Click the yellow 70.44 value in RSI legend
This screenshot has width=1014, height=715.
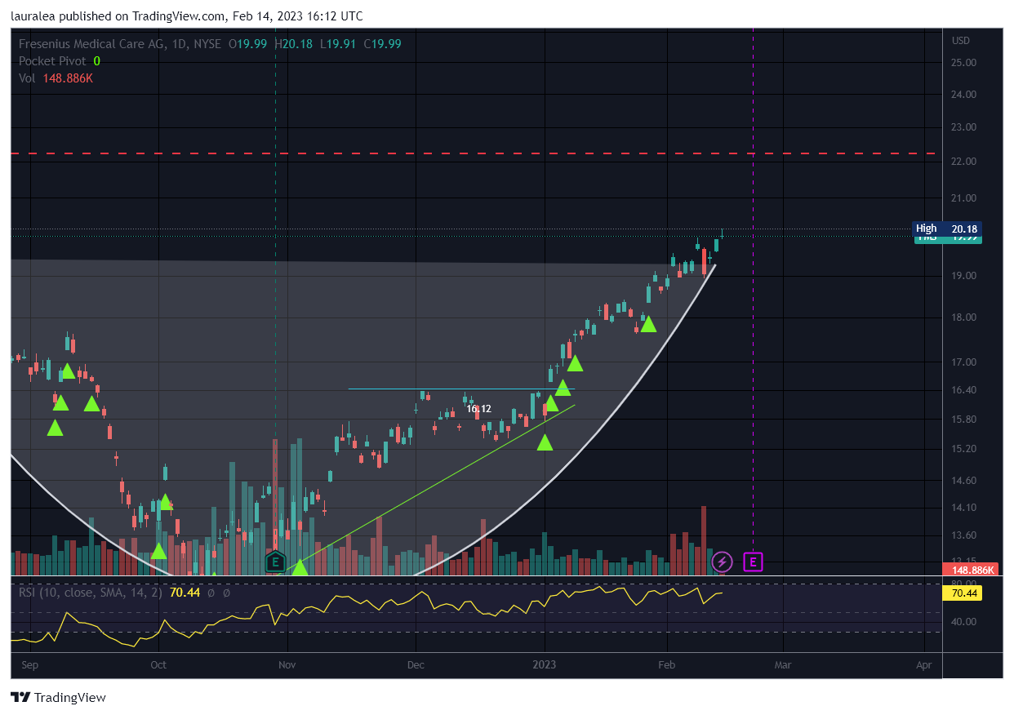click(185, 593)
